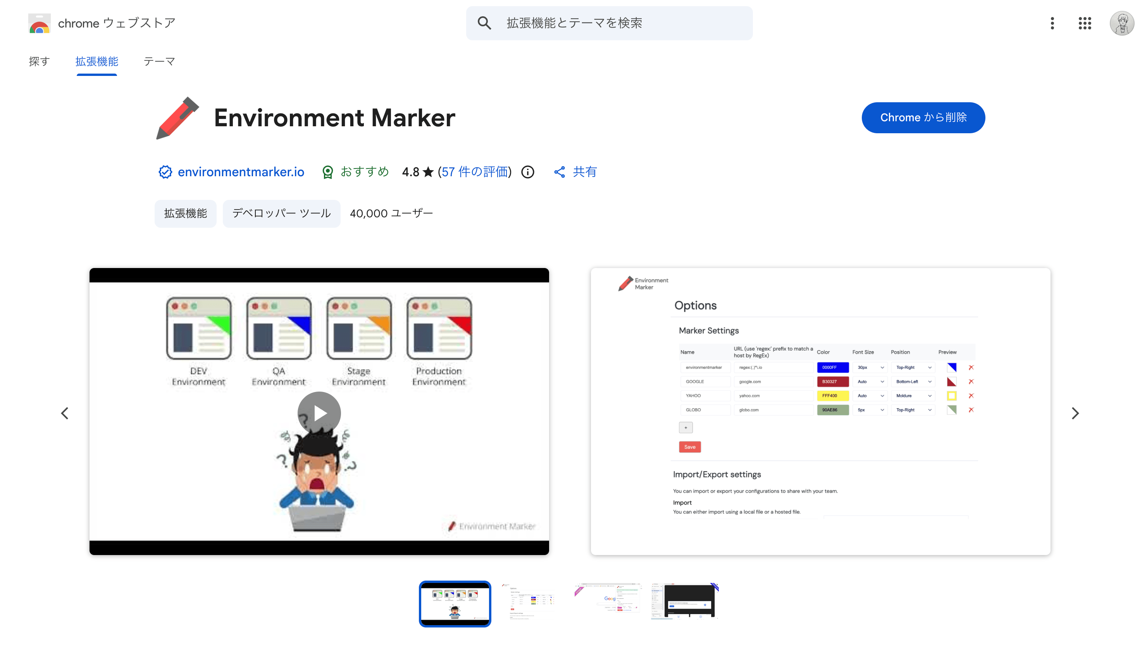Click in the extensions search field
1147x660 pixels.
click(x=609, y=23)
